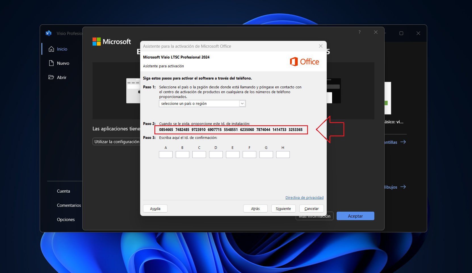Screen dimensions: 472x273
Task: Click confirmation ID field H
Action: pyautogui.click(x=283, y=155)
